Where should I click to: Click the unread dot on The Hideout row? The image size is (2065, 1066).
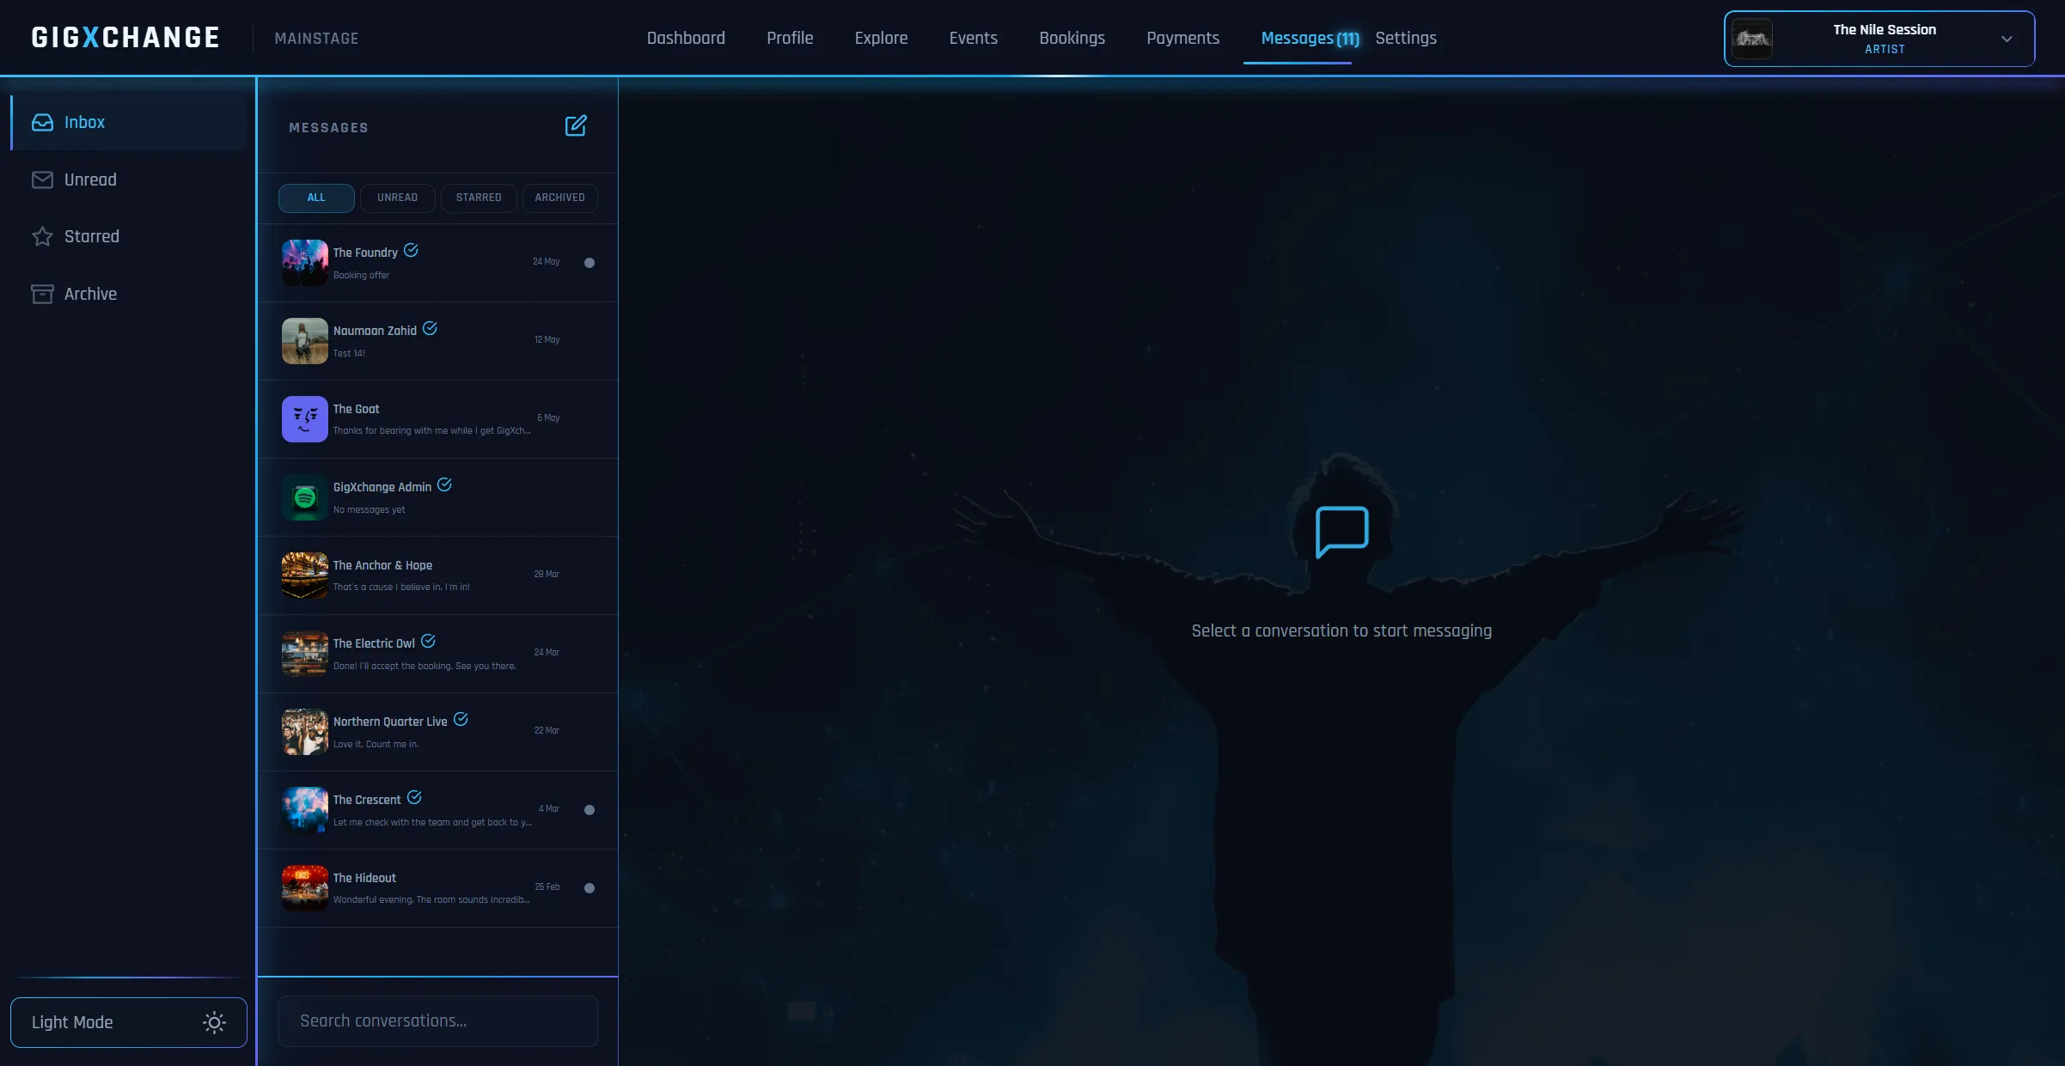pos(590,888)
